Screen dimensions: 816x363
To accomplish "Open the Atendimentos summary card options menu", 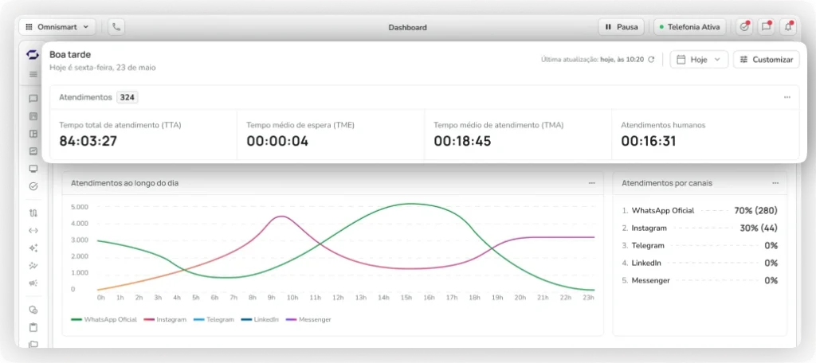I will click(787, 97).
